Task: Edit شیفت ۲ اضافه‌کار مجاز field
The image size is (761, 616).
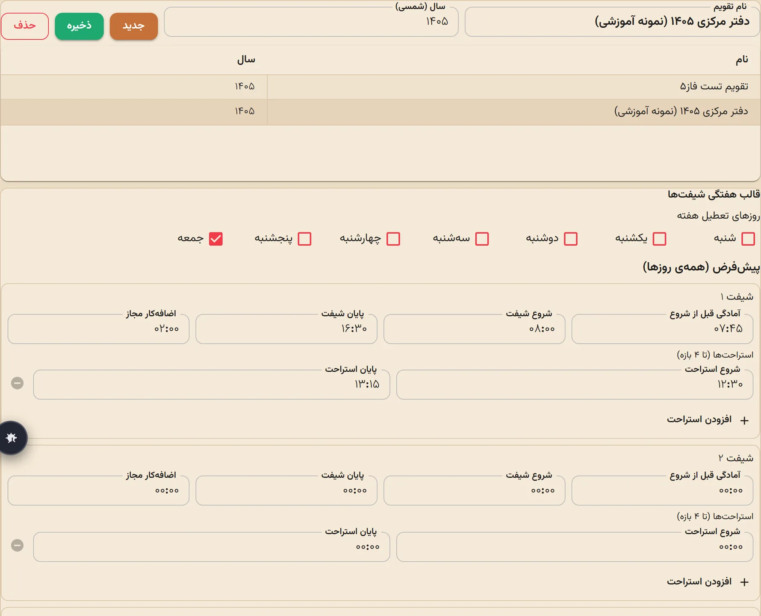Action: tap(98, 491)
